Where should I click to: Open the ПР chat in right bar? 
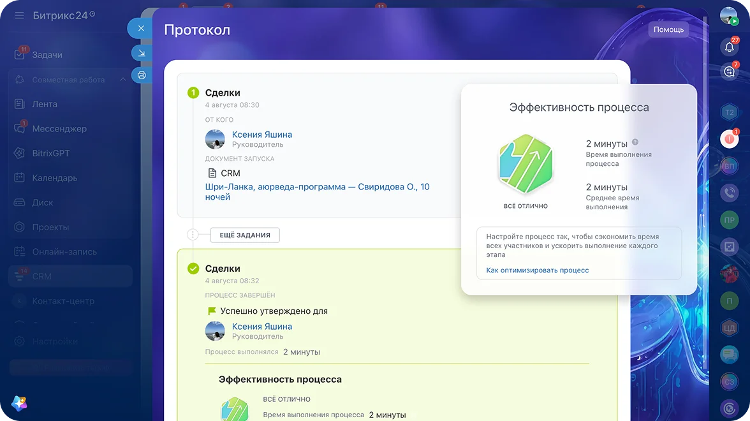pos(729,220)
